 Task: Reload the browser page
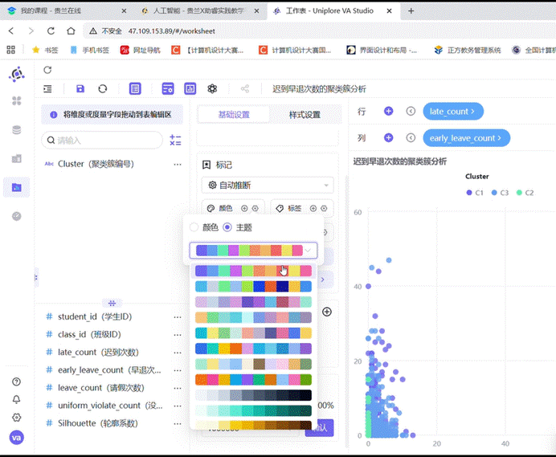coord(51,31)
